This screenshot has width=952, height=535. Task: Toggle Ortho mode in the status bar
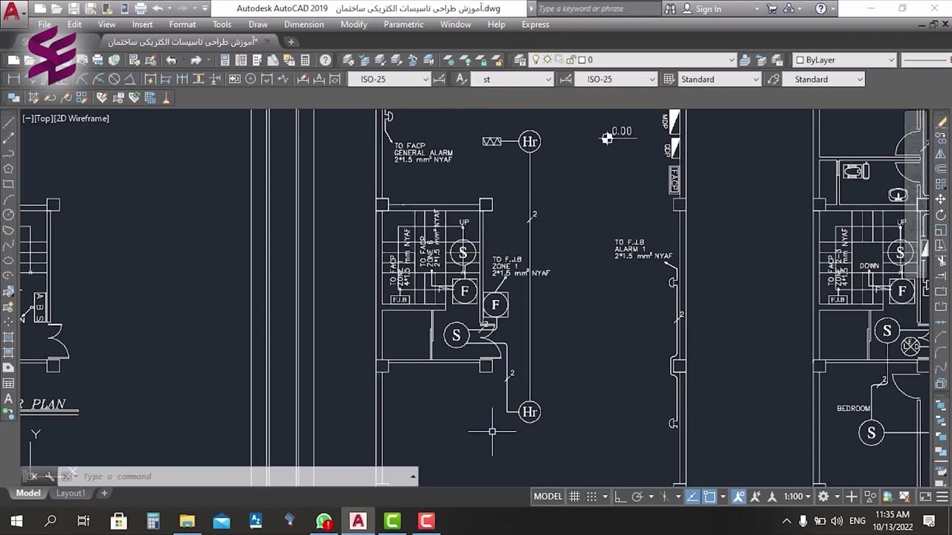[x=620, y=496]
